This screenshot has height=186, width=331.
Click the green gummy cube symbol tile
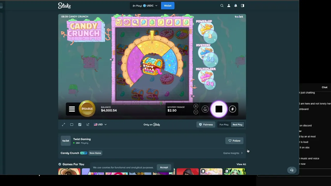coord(152,22)
